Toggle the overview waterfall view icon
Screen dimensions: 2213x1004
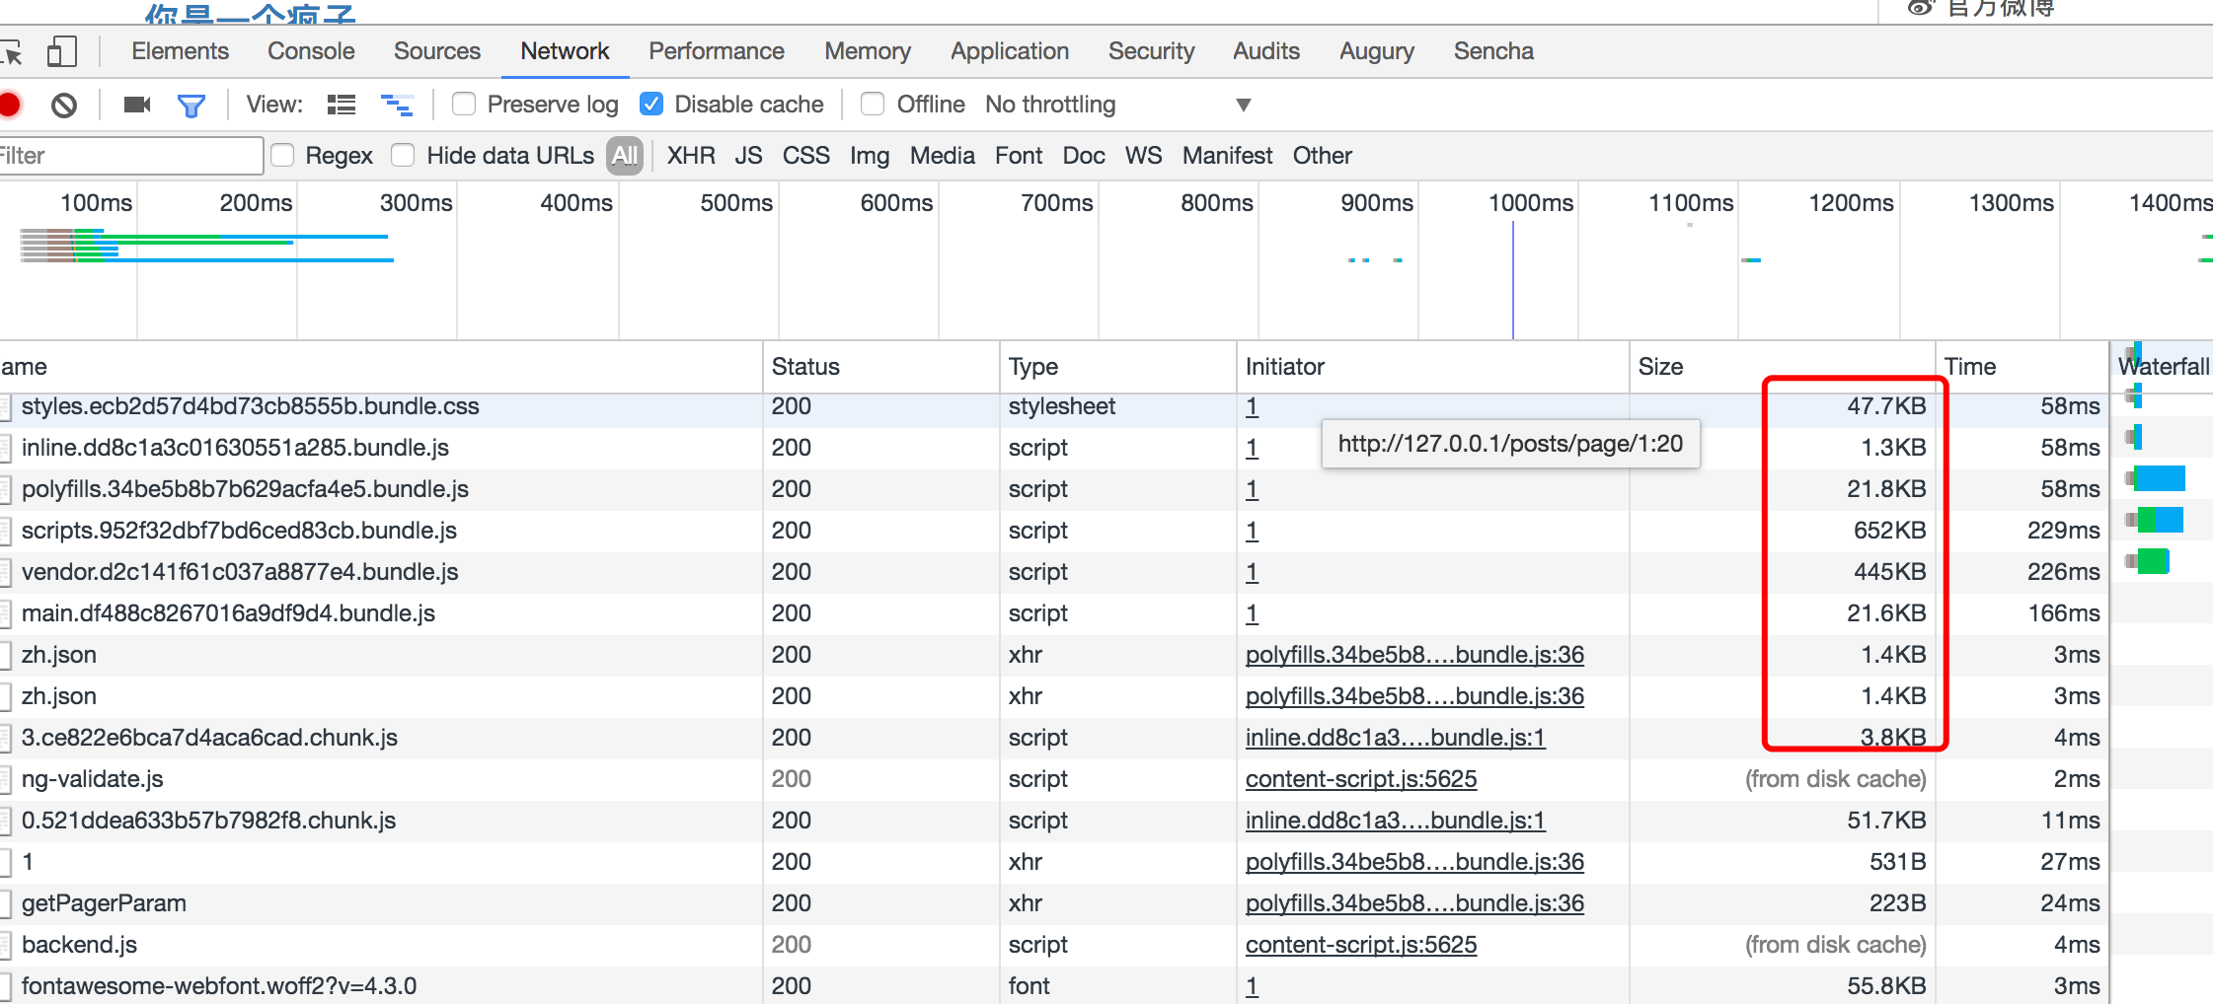[397, 105]
